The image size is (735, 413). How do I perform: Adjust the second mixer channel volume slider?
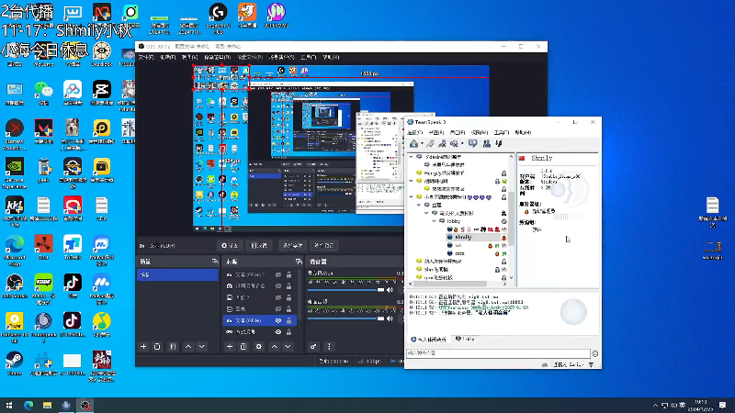346,318
